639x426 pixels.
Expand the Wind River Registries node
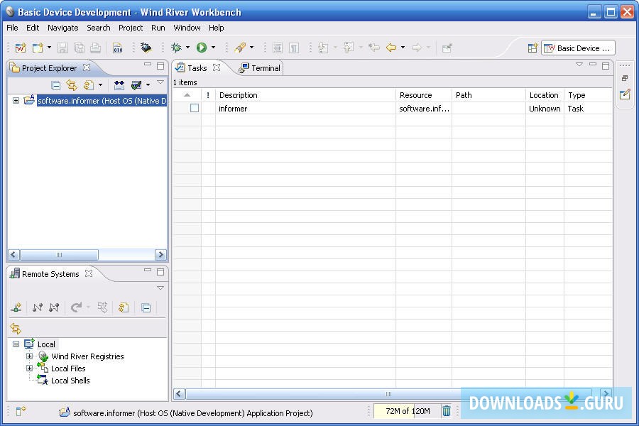pos(29,356)
